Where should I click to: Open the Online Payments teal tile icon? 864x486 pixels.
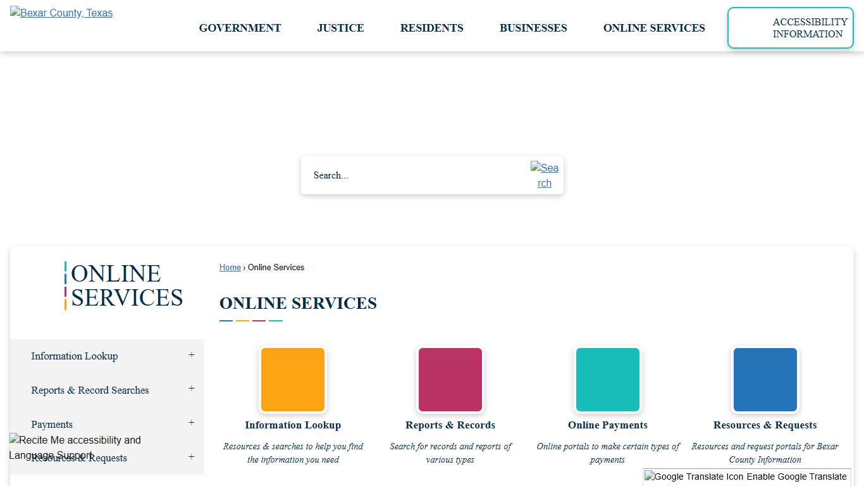(x=607, y=379)
